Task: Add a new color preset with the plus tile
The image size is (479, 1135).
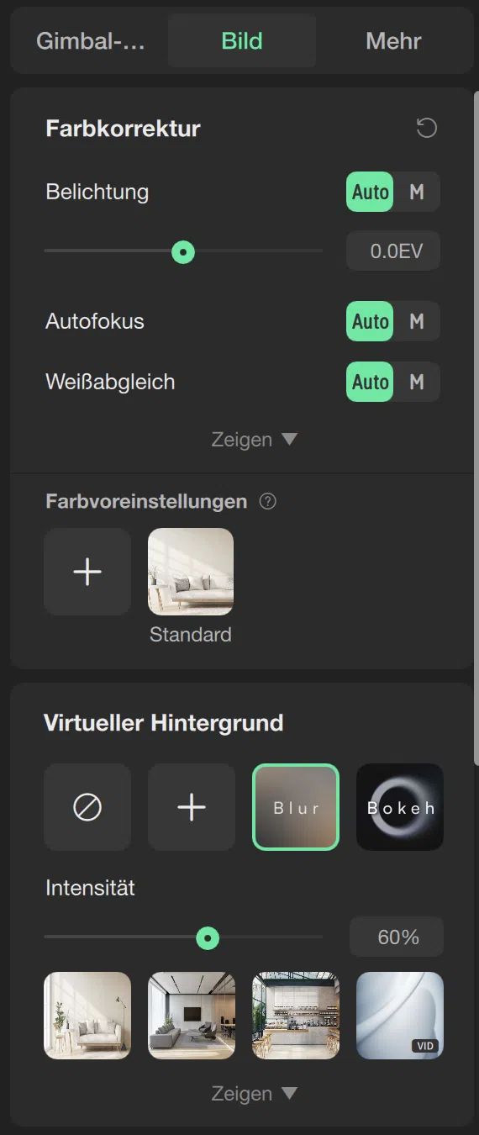Action: click(87, 572)
